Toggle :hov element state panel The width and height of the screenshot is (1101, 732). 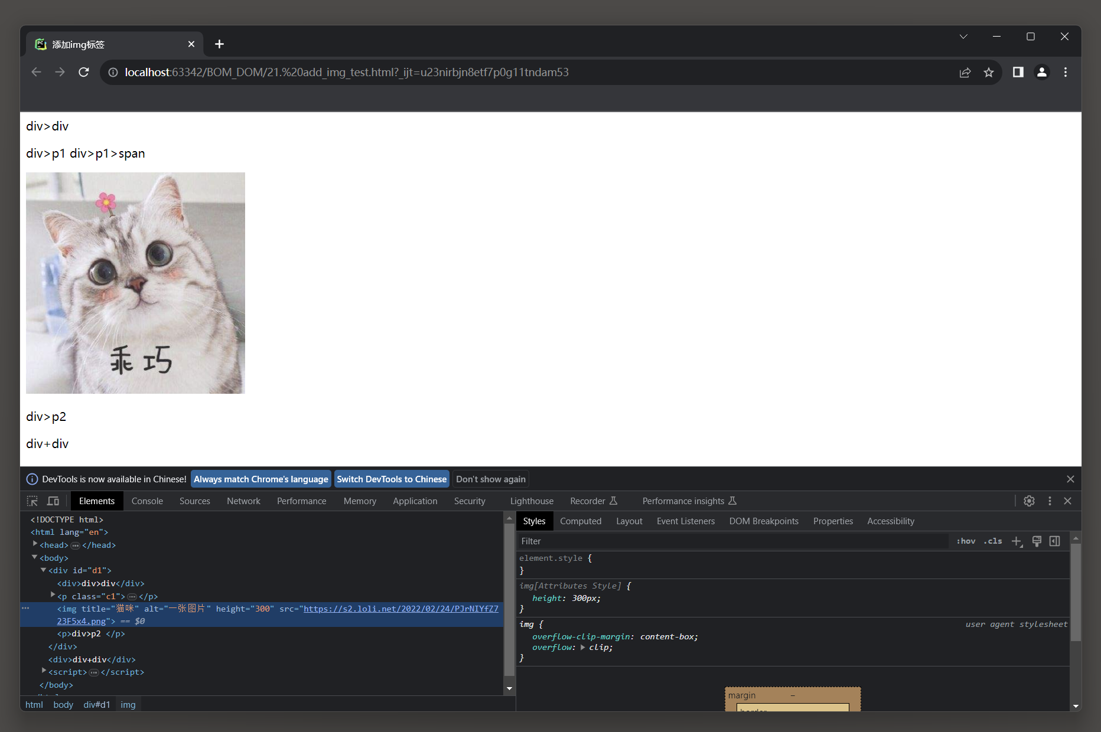[x=966, y=541]
